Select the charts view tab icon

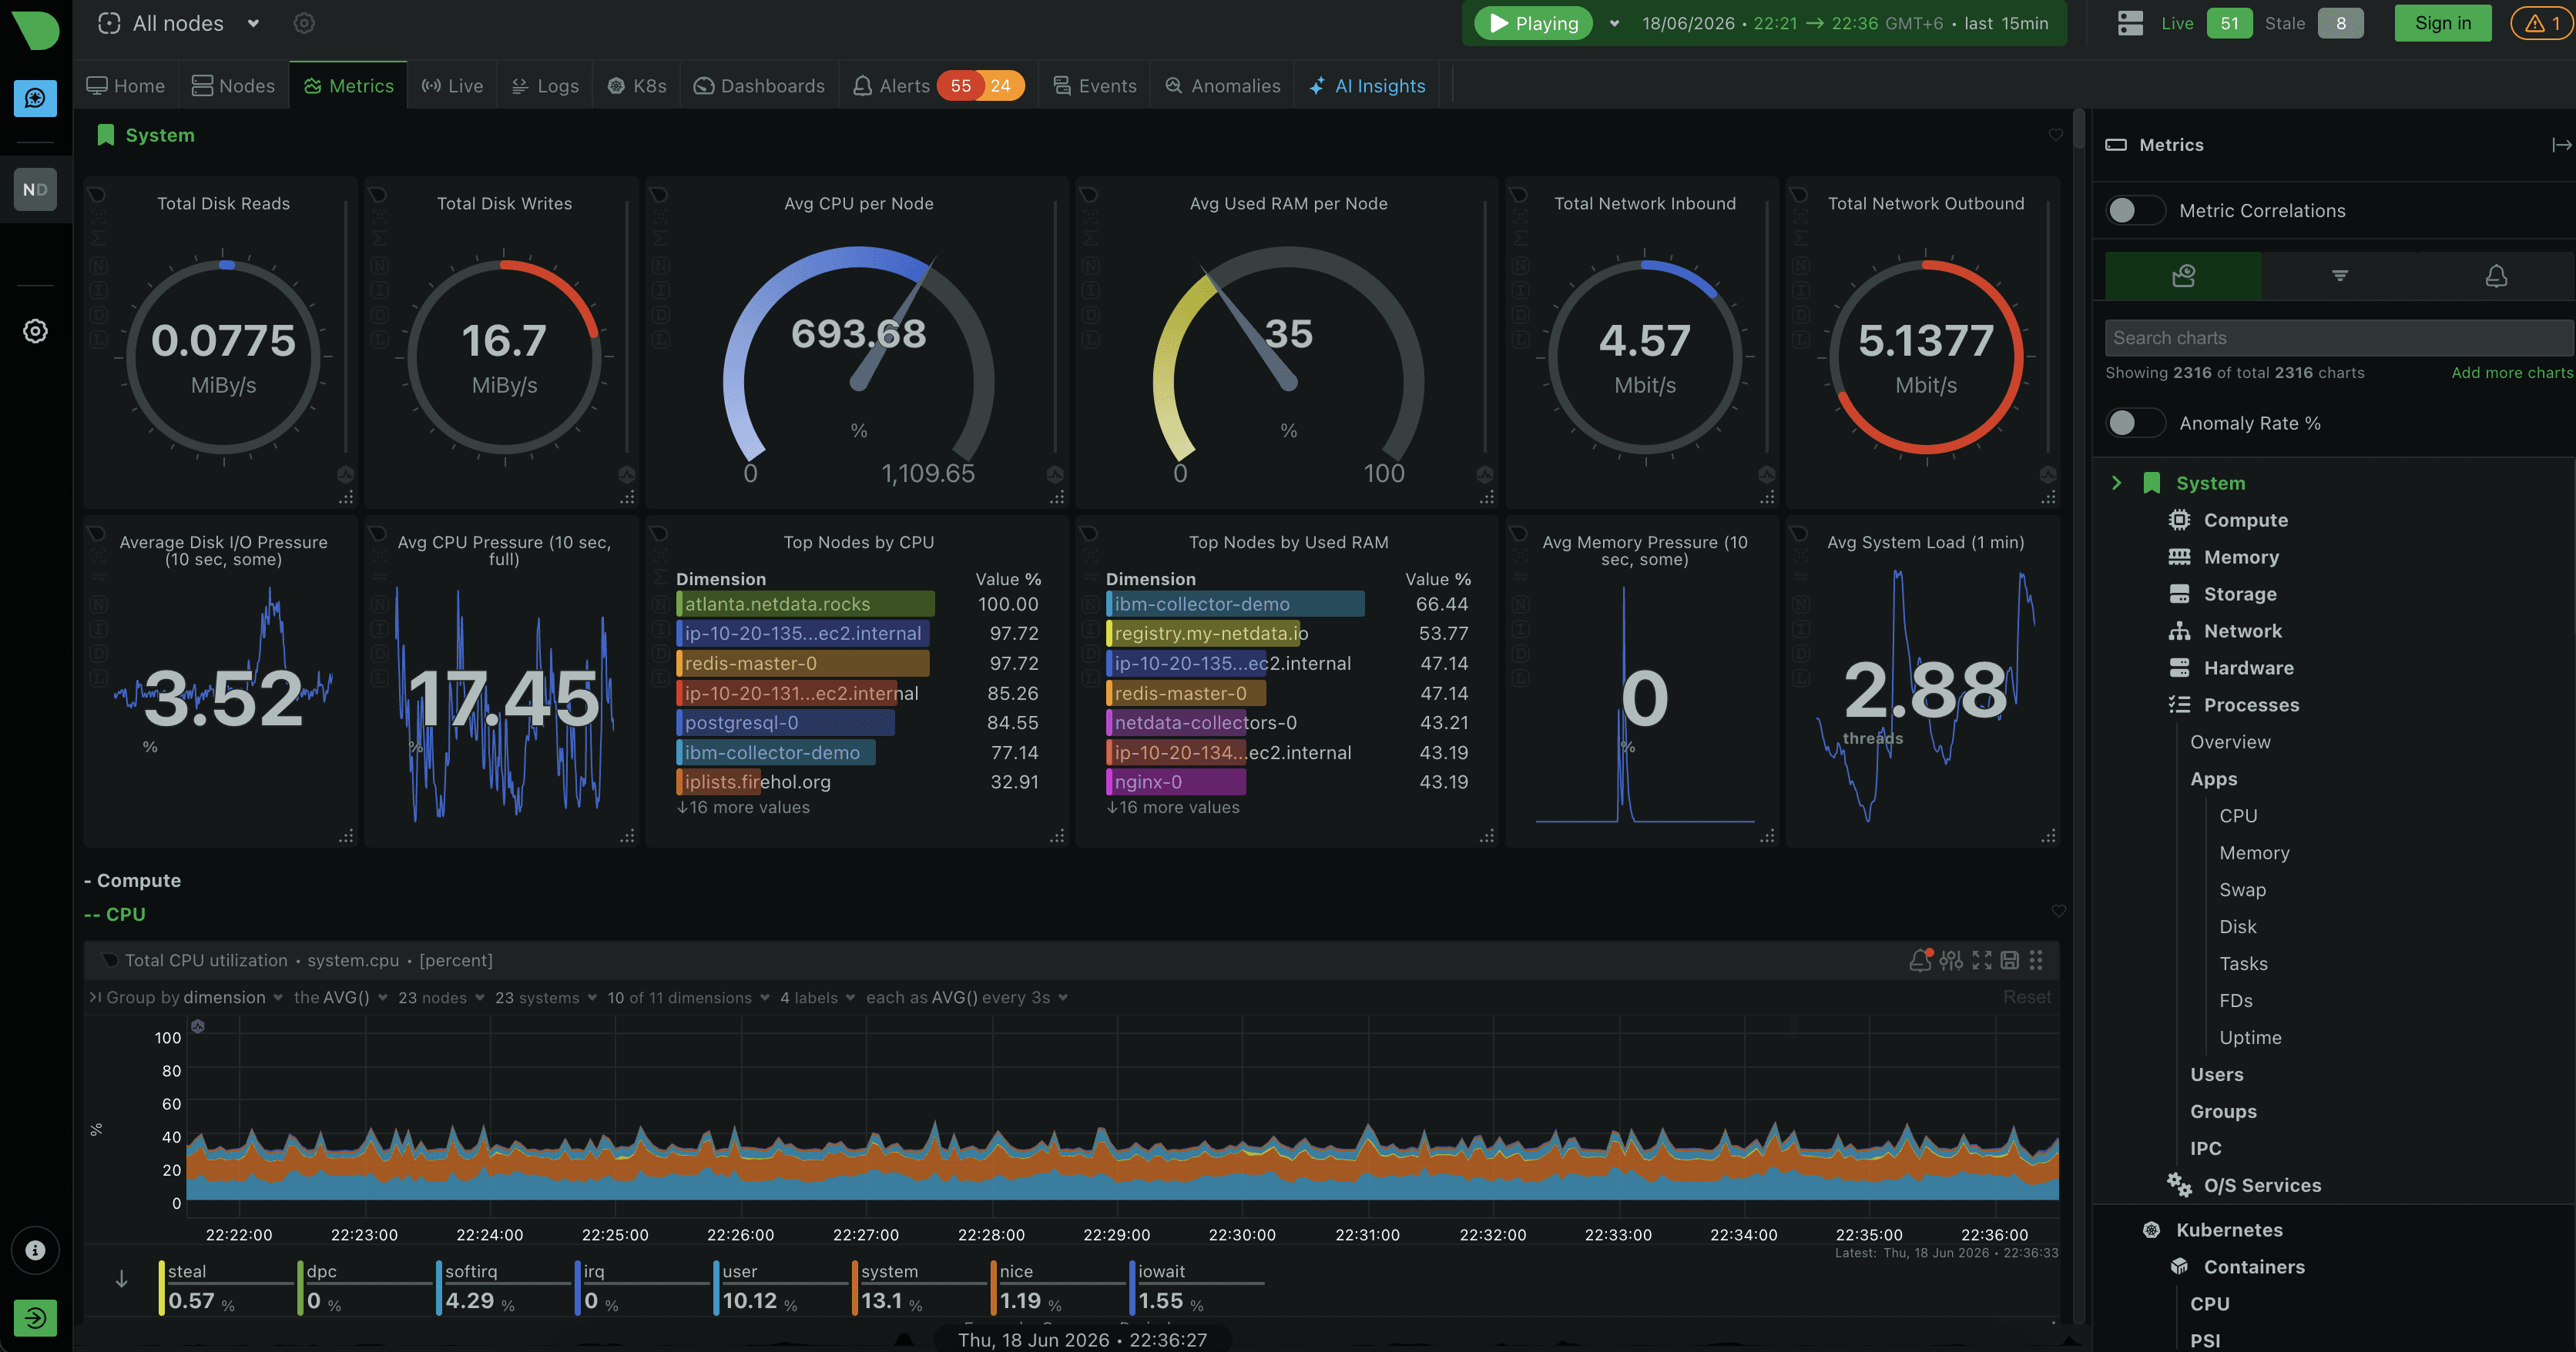coord(2183,276)
